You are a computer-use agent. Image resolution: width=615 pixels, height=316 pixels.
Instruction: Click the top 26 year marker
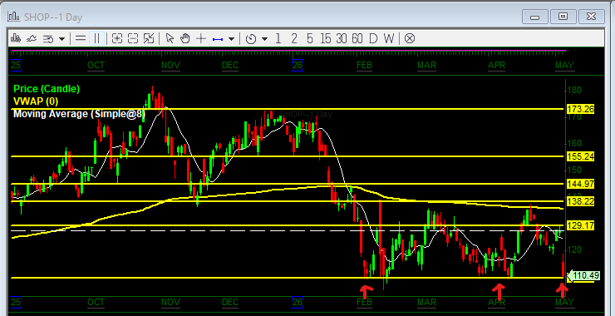(298, 65)
